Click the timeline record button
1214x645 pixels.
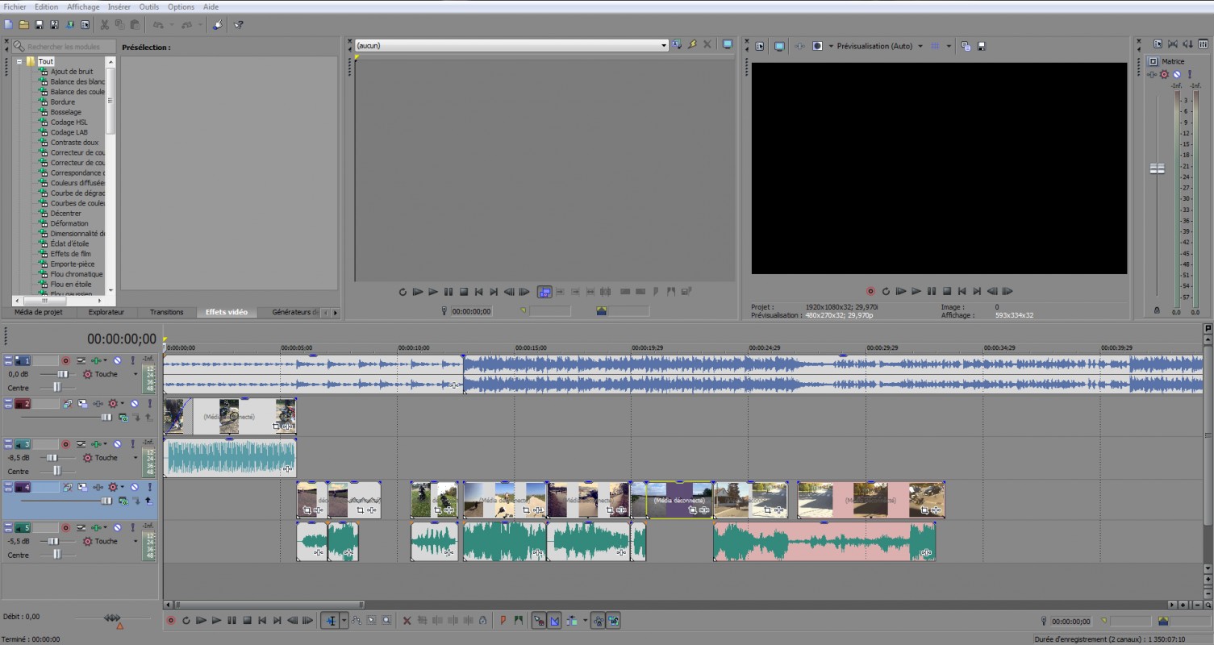coord(170,621)
